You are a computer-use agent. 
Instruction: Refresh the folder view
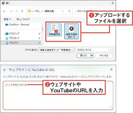(69, 11)
